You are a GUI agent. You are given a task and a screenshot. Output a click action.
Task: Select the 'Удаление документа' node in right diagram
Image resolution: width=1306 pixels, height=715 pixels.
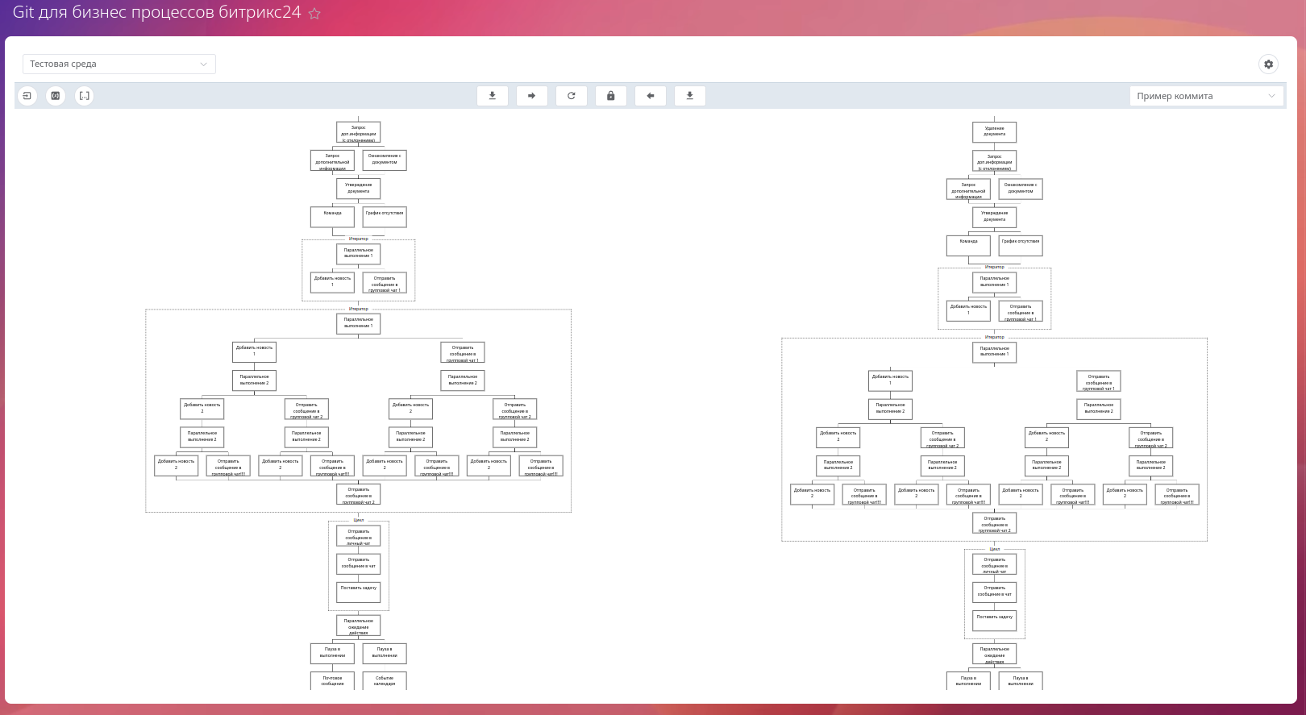pyautogui.click(x=994, y=131)
